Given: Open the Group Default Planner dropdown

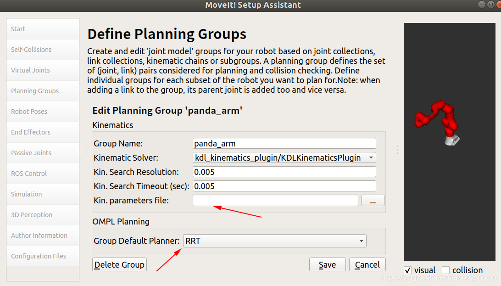Looking at the screenshot, I should click(x=275, y=241).
